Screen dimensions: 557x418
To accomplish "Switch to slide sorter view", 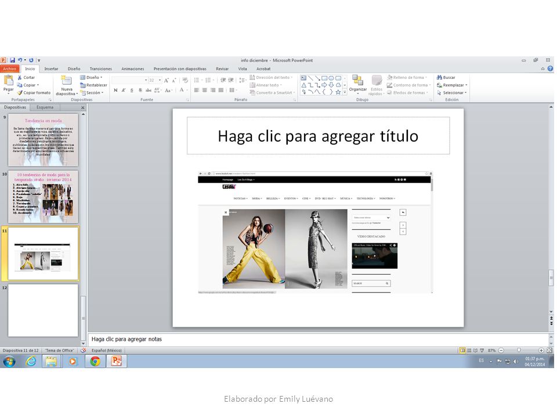I will click(x=469, y=351).
